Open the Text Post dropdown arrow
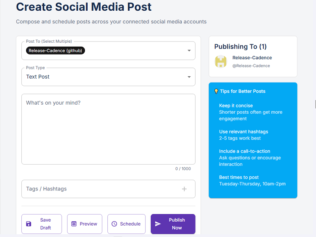 point(189,77)
